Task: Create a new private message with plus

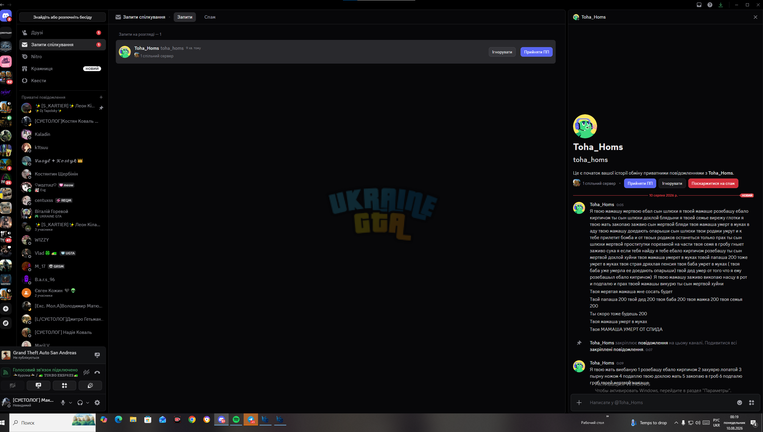Action: 101,97
